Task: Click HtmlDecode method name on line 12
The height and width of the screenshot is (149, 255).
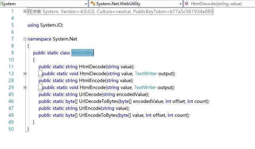Action: coord(93,74)
